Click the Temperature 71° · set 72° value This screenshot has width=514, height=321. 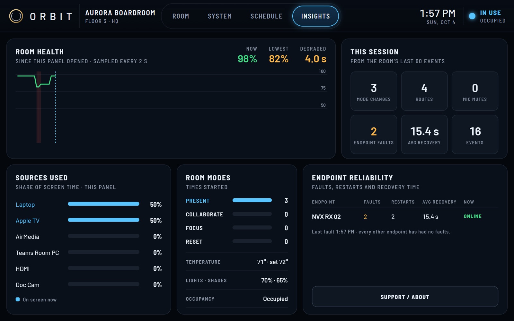(272, 262)
